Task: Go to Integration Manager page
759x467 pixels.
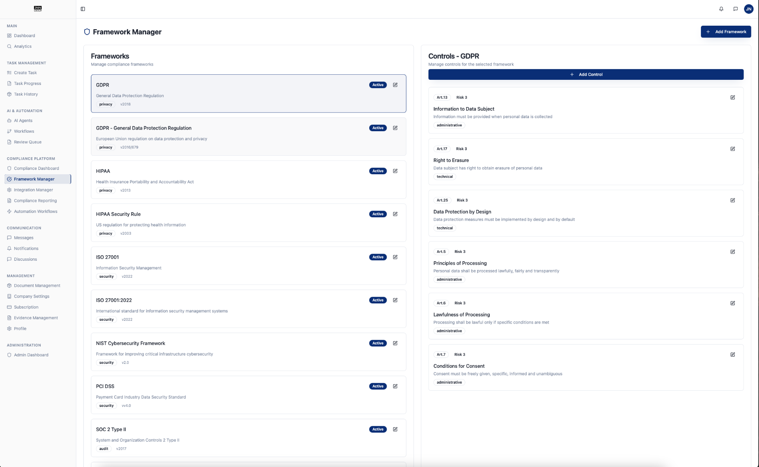Action: tap(33, 190)
